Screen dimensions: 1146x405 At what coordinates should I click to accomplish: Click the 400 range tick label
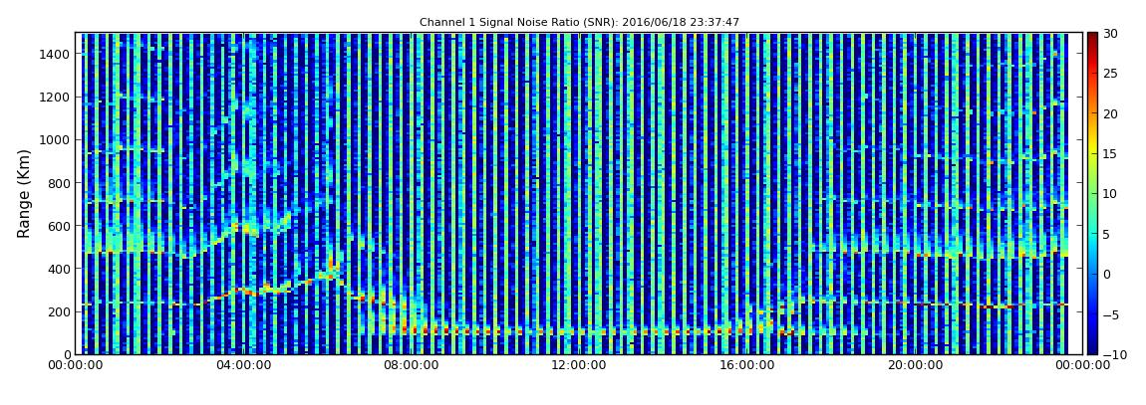[x=59, y=270]
